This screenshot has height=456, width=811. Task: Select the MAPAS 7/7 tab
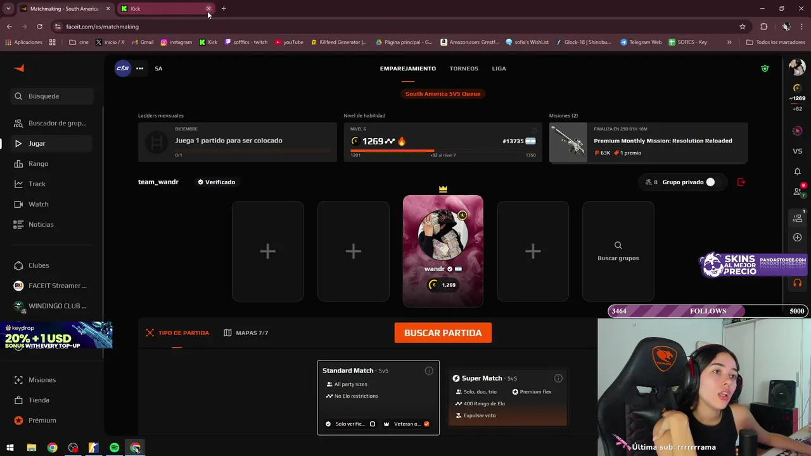[246, 332]
